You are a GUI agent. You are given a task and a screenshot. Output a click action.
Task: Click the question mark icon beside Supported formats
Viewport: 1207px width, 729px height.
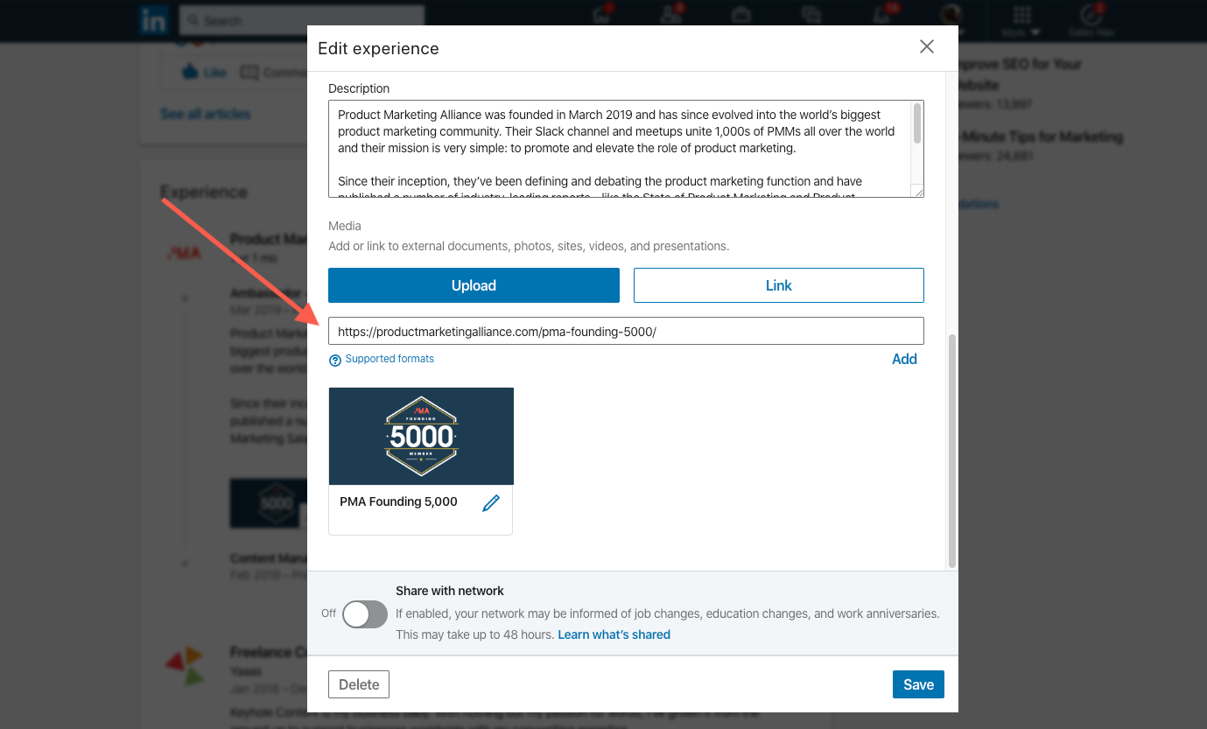[334, 361]
